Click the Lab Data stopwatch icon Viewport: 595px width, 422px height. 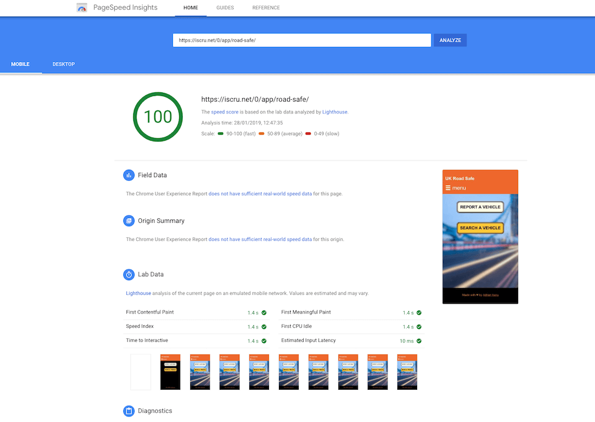(x=129, y=275)
